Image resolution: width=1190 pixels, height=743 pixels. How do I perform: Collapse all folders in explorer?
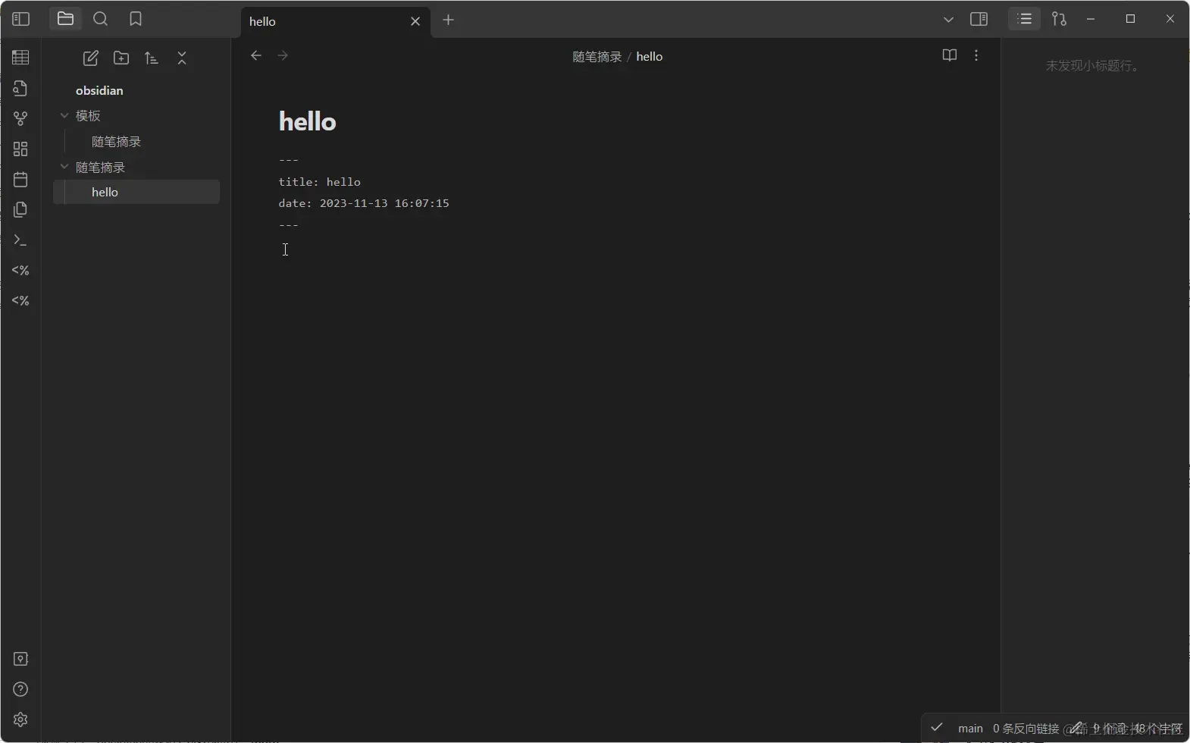[x=182, y=58]
